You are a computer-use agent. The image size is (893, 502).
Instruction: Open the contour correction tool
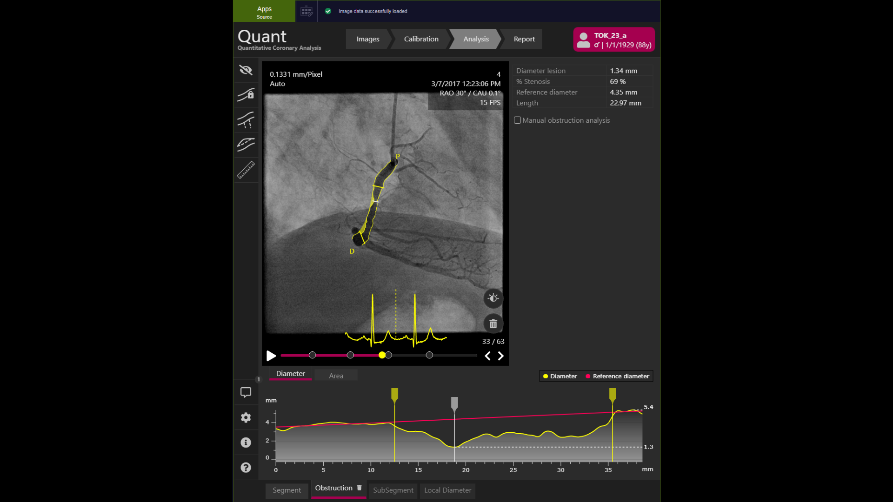coord(246,120)
